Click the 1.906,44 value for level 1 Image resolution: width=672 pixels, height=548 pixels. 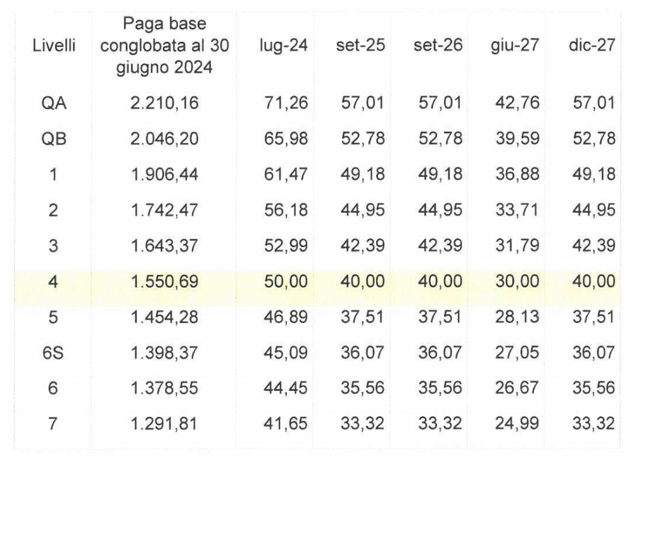point(165,174)
